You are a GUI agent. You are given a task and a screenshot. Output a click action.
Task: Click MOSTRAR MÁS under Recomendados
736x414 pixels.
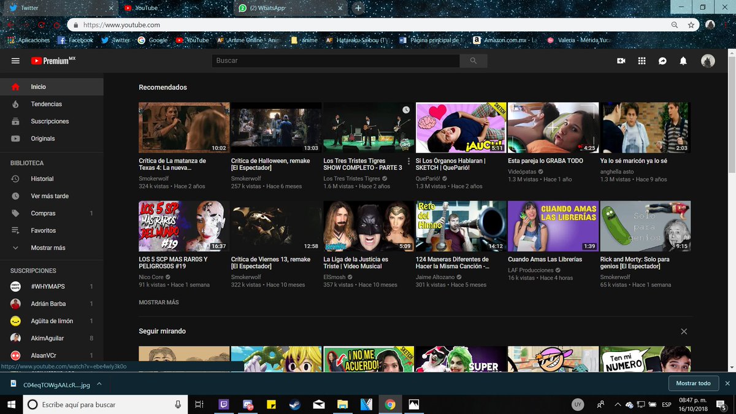pyautogui.click(x=159, y=302)
